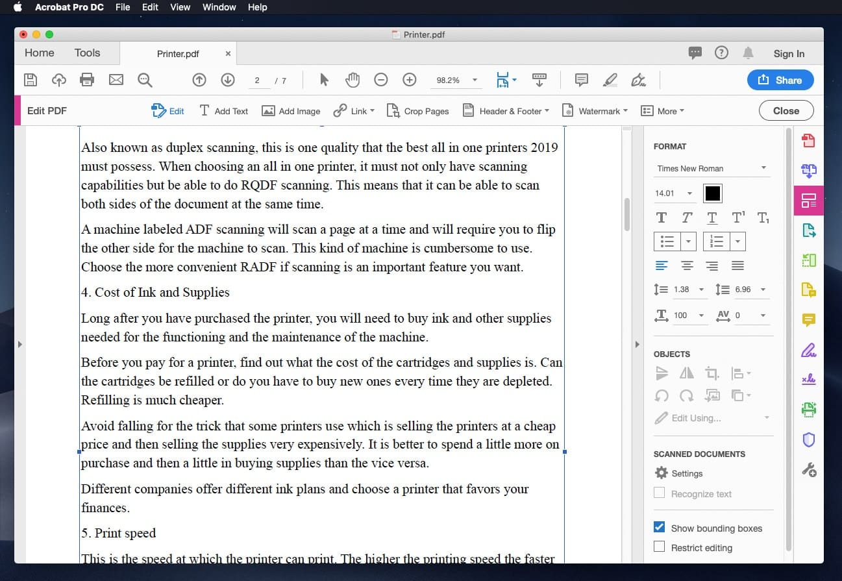Open Export PDF tool in sidebar

point(808,230)
